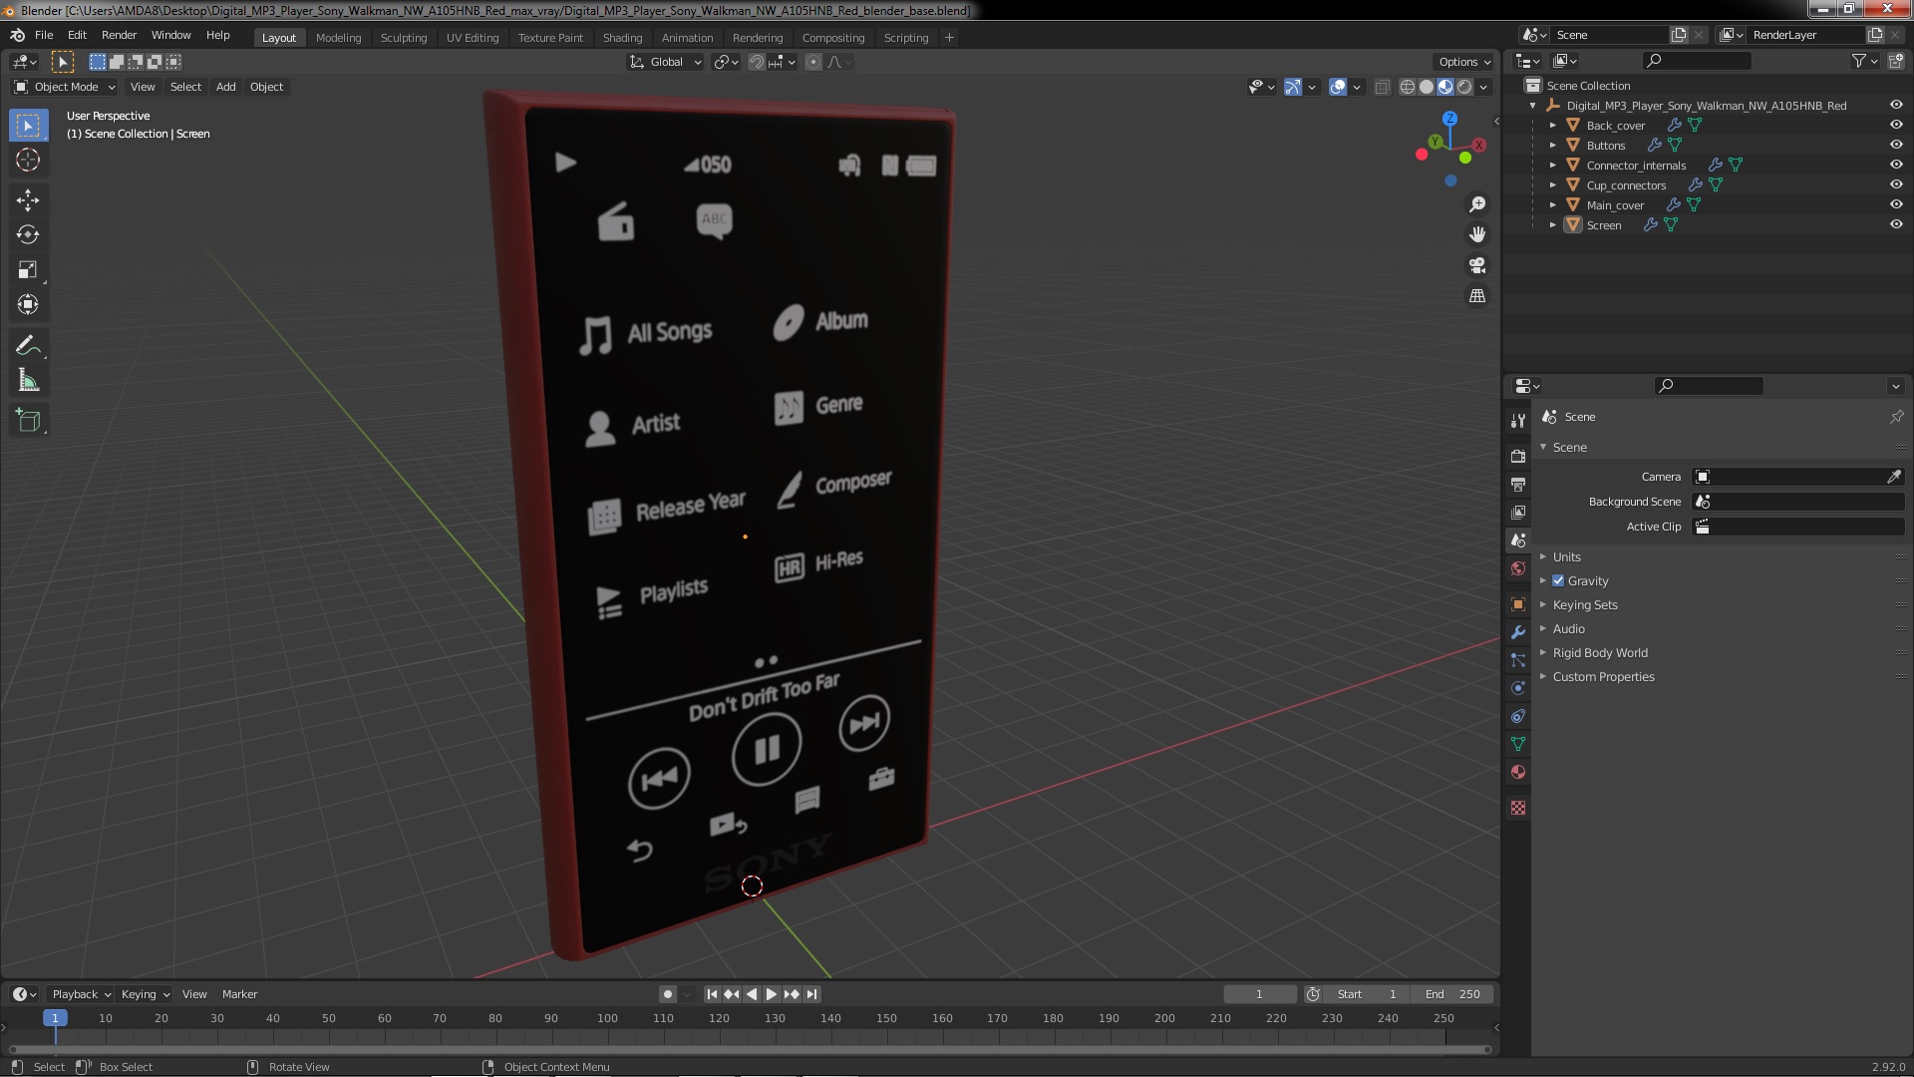Hide the Screen object in outliner

click(x=1895, y=224)
